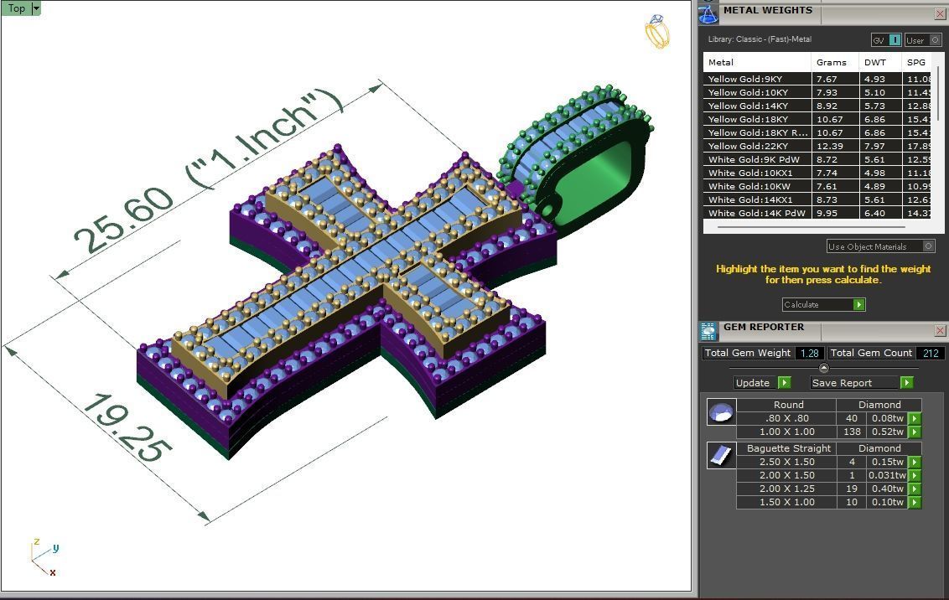The height and width of the screenshot is (600, 949).
Task: Click the 19.25 dimension text
Action: tap(127, 428)
